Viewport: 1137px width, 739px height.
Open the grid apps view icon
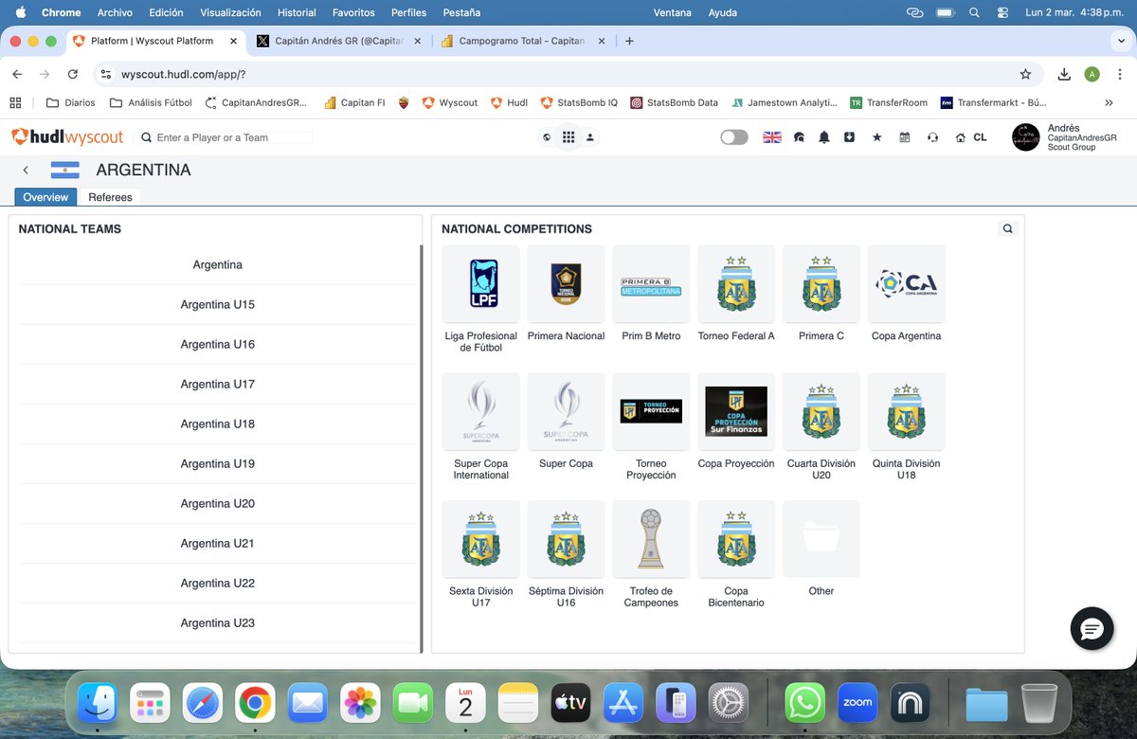[x=568, y=137]
